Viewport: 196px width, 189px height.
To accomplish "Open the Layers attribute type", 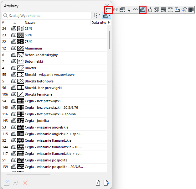I will pyautogui.click(x=115, y=10).
